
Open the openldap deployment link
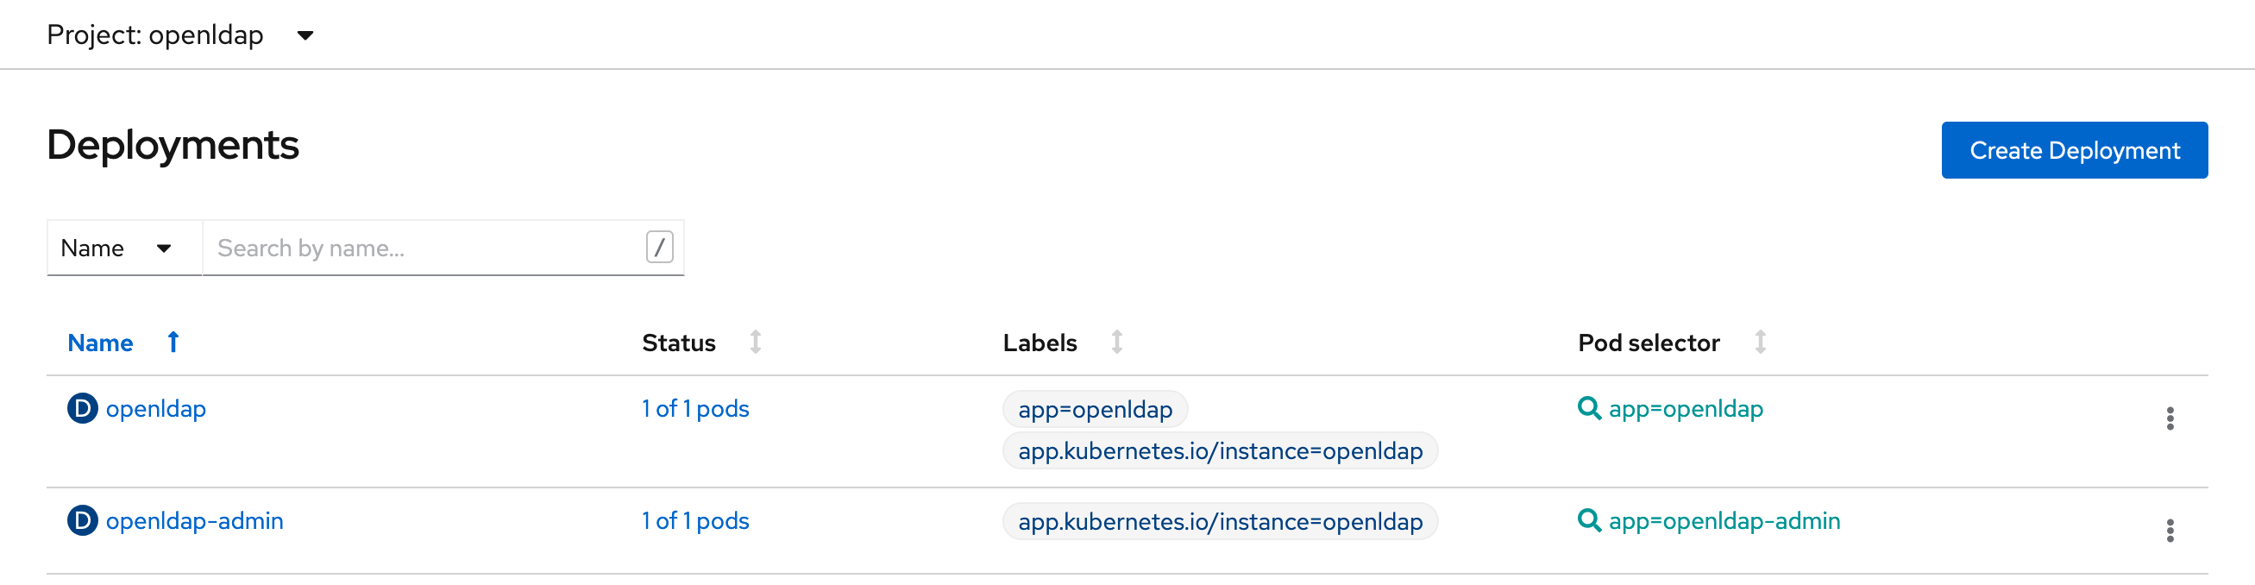[156, 409]
